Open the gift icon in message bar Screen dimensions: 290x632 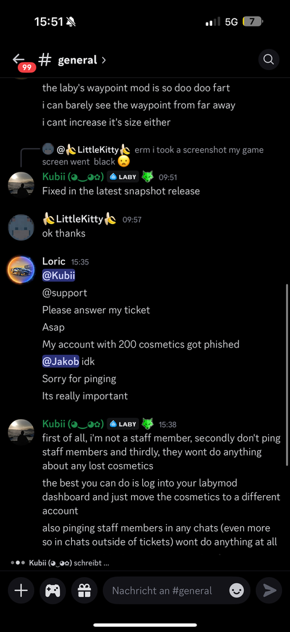pos(84,590)
